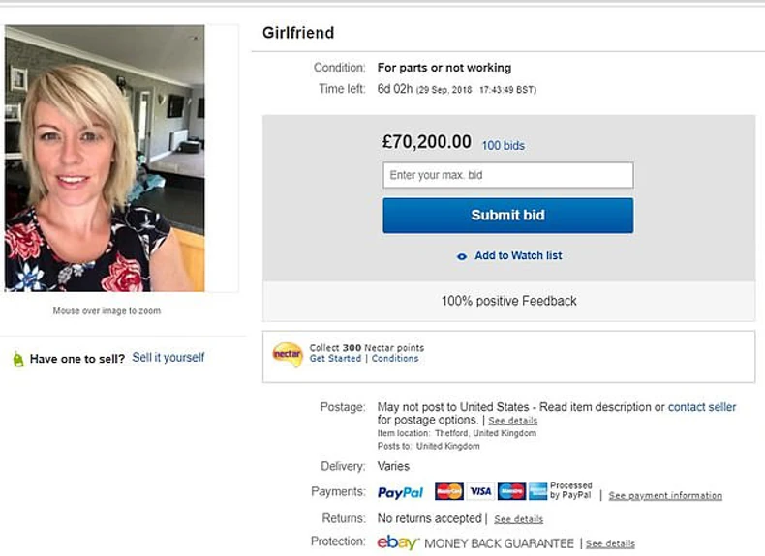Submit your bid with the blue button
The image size is (765, 556).
pyautogui.click(x=507, y=216)
